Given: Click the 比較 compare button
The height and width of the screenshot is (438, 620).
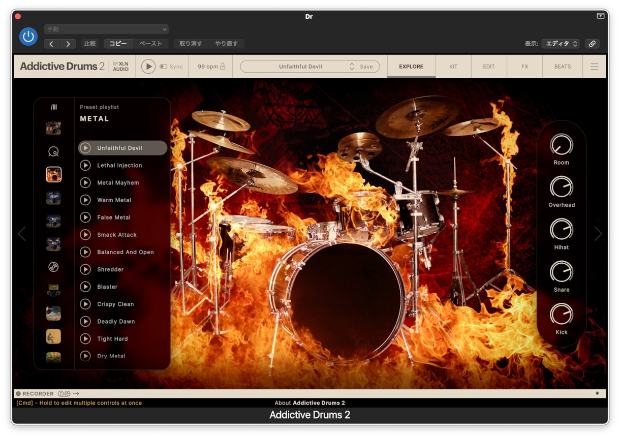Looking at the screenshot, I should coord(90,44).
